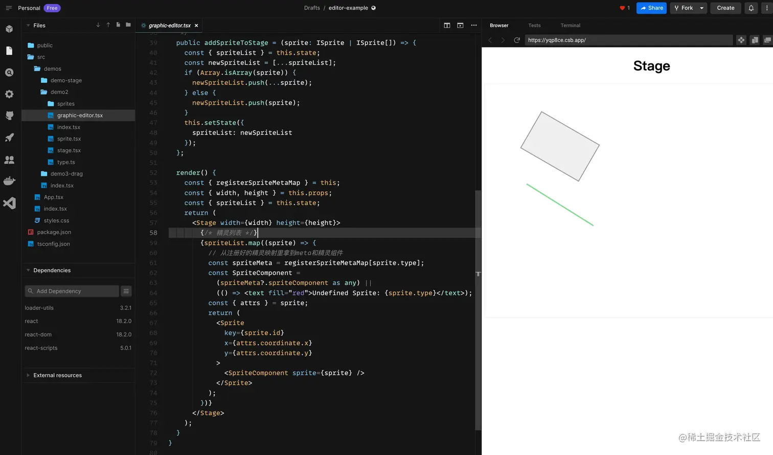Close the graphic-editor.tsx editor tab
Viewport: 773px width, 455px height.
click(x=196, y=26)
